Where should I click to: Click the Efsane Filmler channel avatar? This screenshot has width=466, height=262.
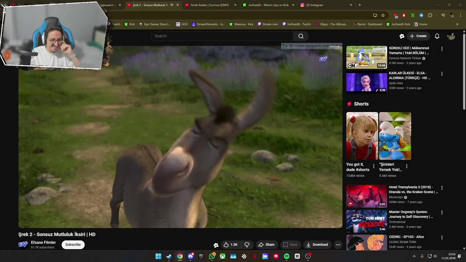[x=23, y=245]
